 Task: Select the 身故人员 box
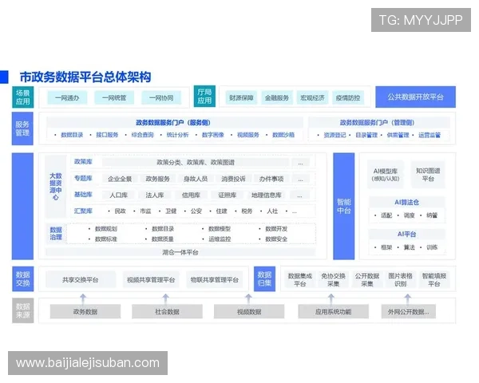[x=196, y=179]
